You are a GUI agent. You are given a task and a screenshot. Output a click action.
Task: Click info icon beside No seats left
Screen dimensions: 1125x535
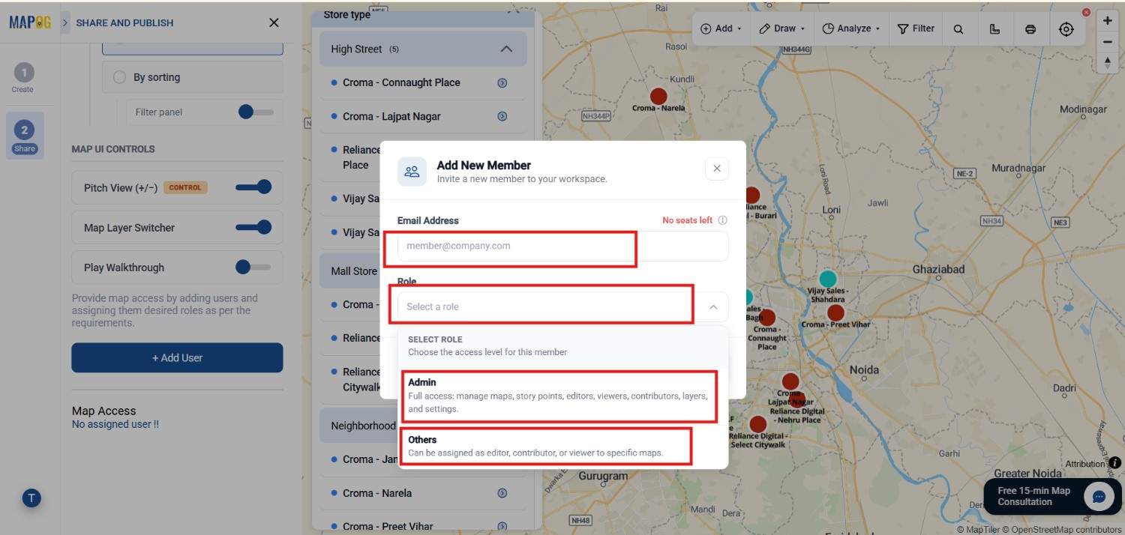point(723,220)
